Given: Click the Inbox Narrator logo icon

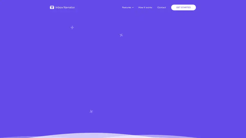Looking at the screenshot, I should (x=52, y=7).
